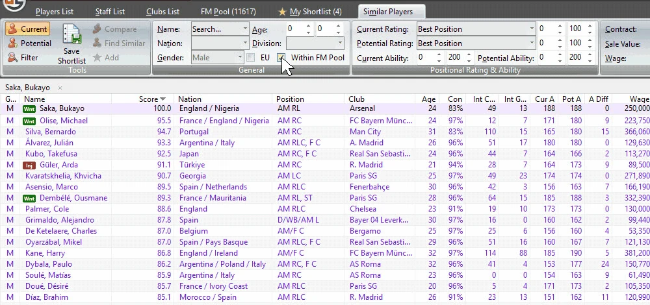Click the Add star tool
Viewport: 650px width, 305px height.
pos(106,58)
